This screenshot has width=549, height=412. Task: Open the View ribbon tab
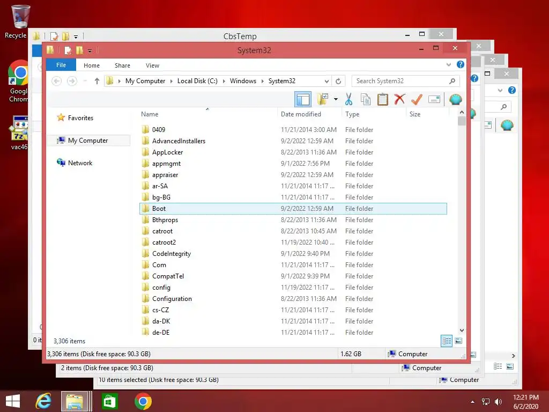152,65
